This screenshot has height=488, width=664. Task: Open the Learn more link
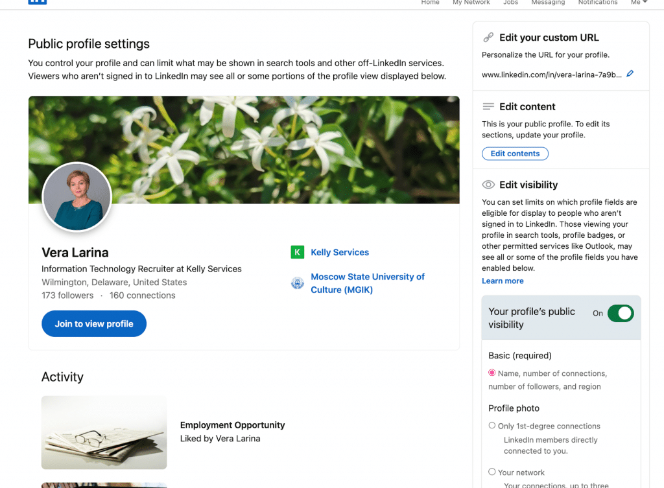[x=503, y=281]
